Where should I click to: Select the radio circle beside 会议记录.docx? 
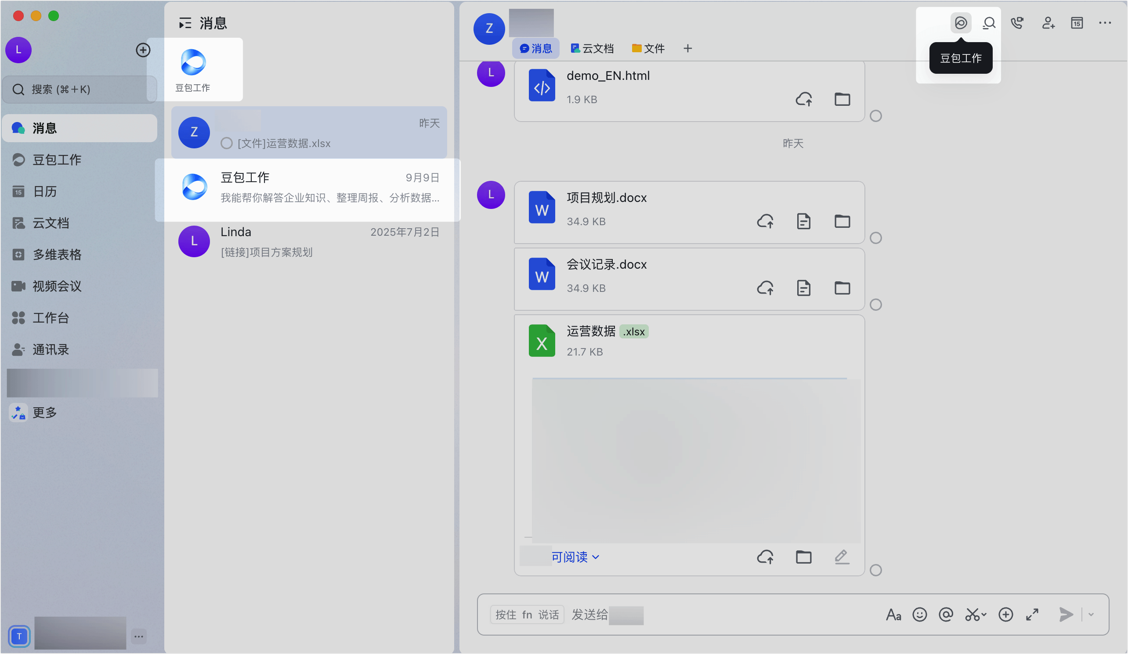(x=875, y=305)
